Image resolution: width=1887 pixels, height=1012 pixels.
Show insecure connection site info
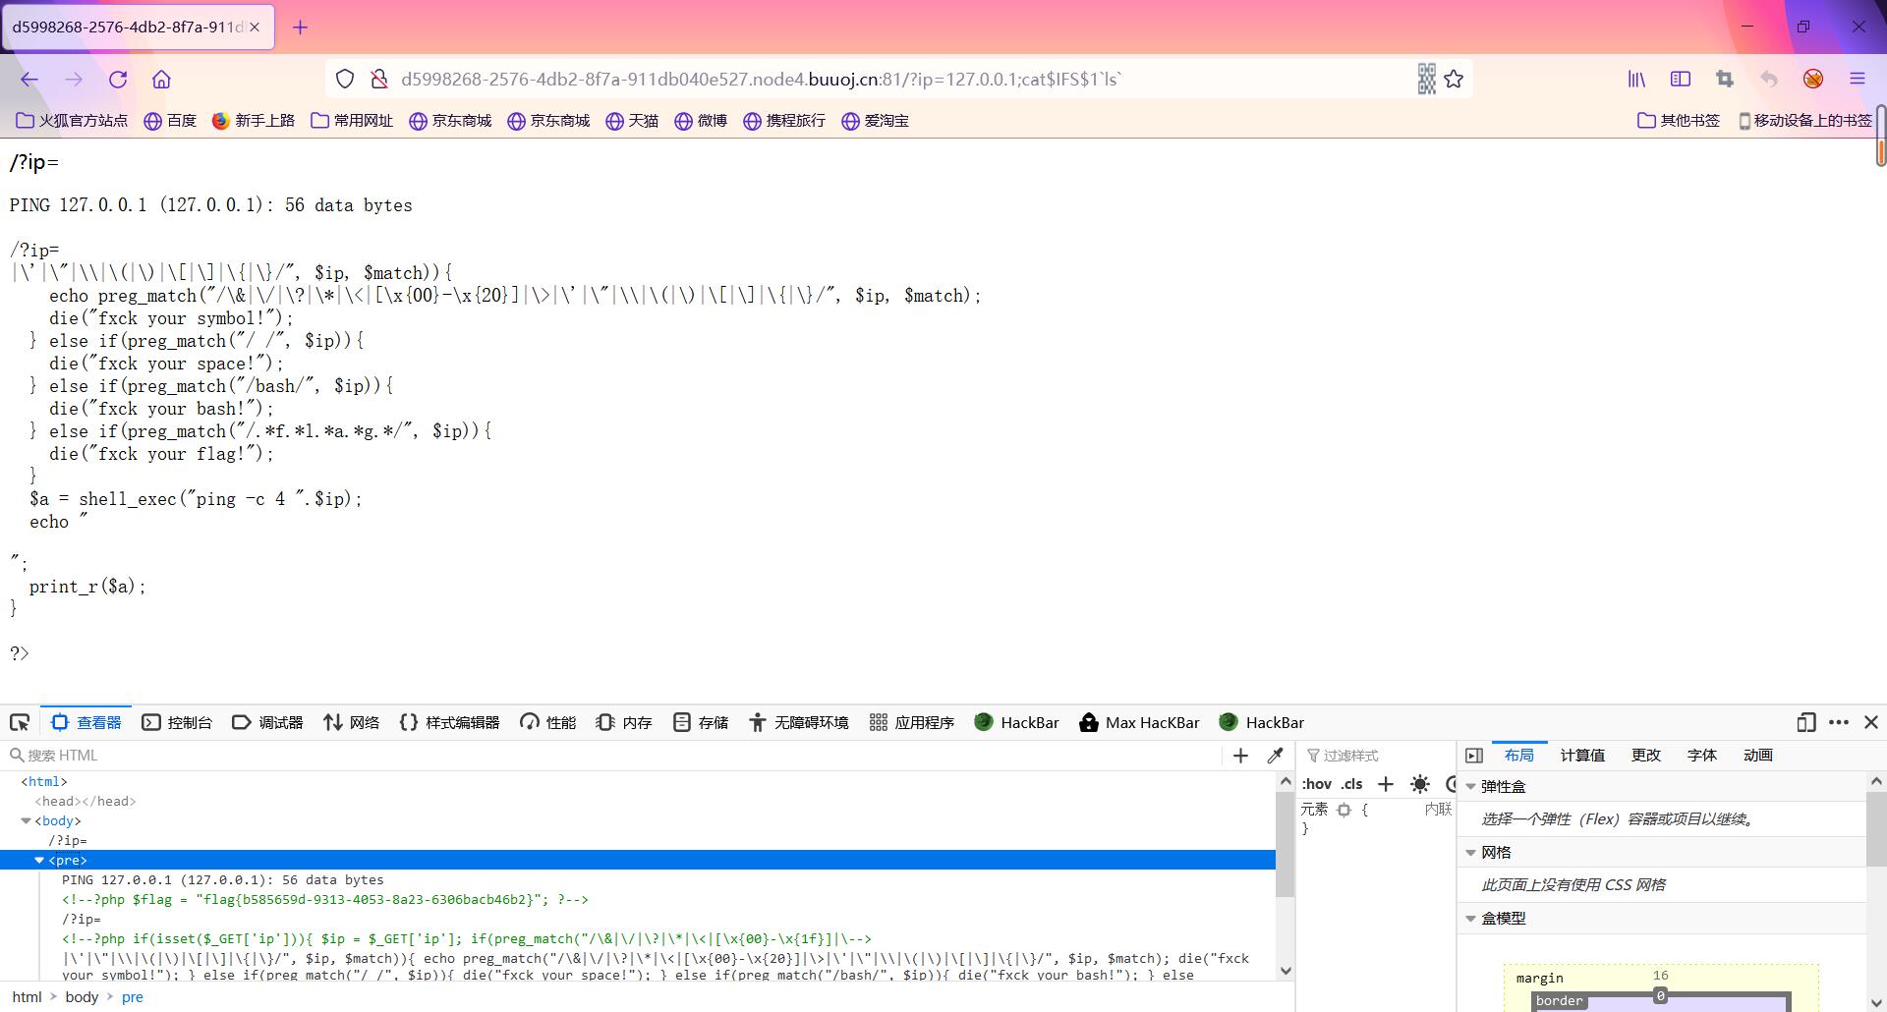pos(378,80)
